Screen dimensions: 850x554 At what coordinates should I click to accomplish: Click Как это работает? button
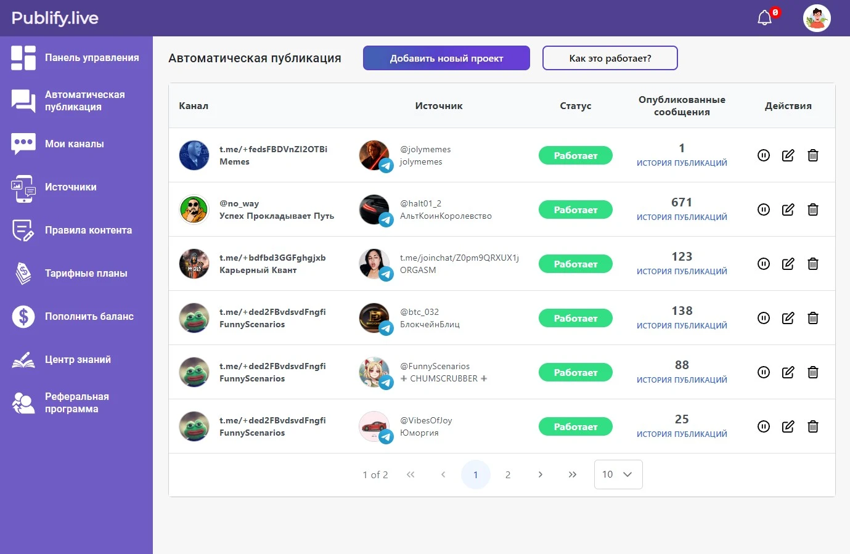(610, 58)
